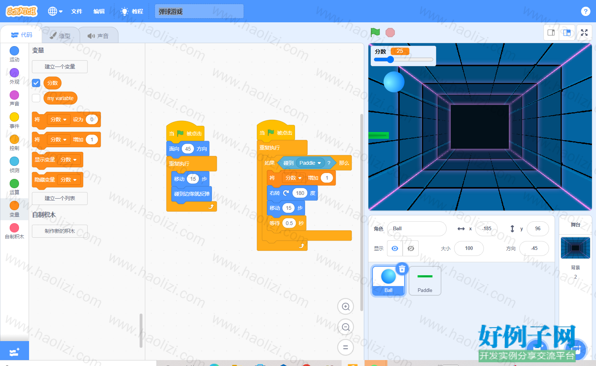Open the add extension button

point(15,351)
